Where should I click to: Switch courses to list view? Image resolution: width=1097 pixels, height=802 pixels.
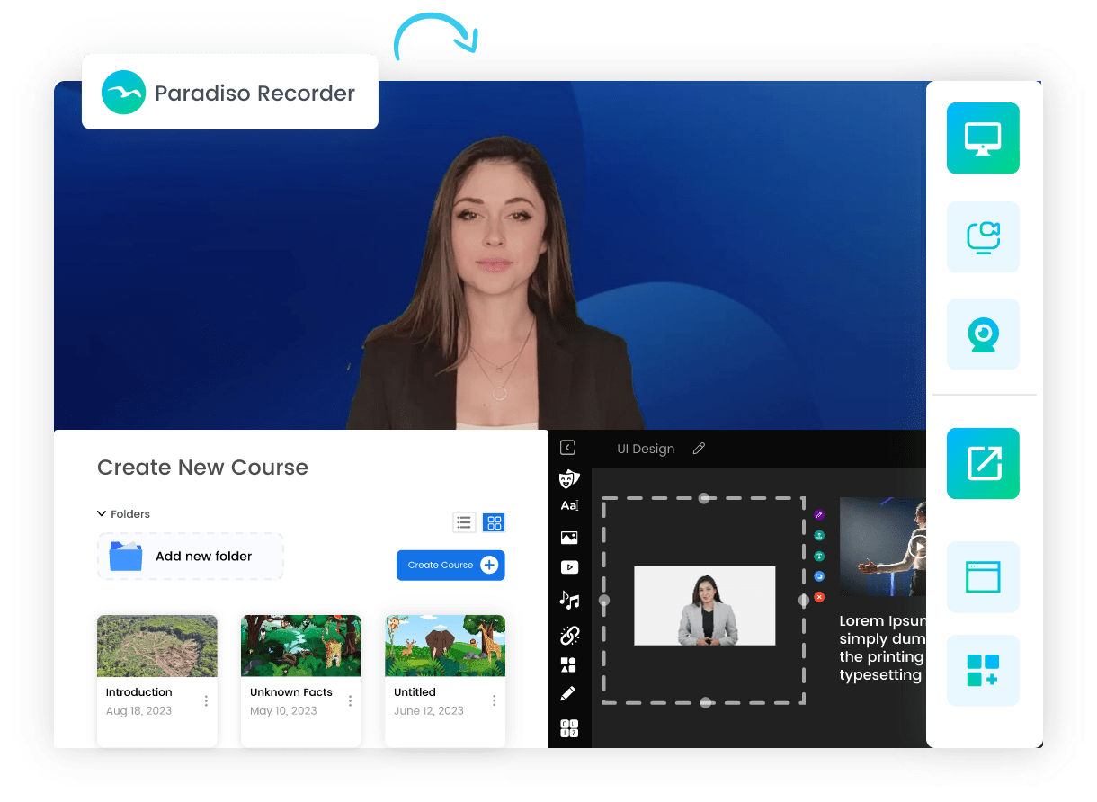tap(464, 521)
